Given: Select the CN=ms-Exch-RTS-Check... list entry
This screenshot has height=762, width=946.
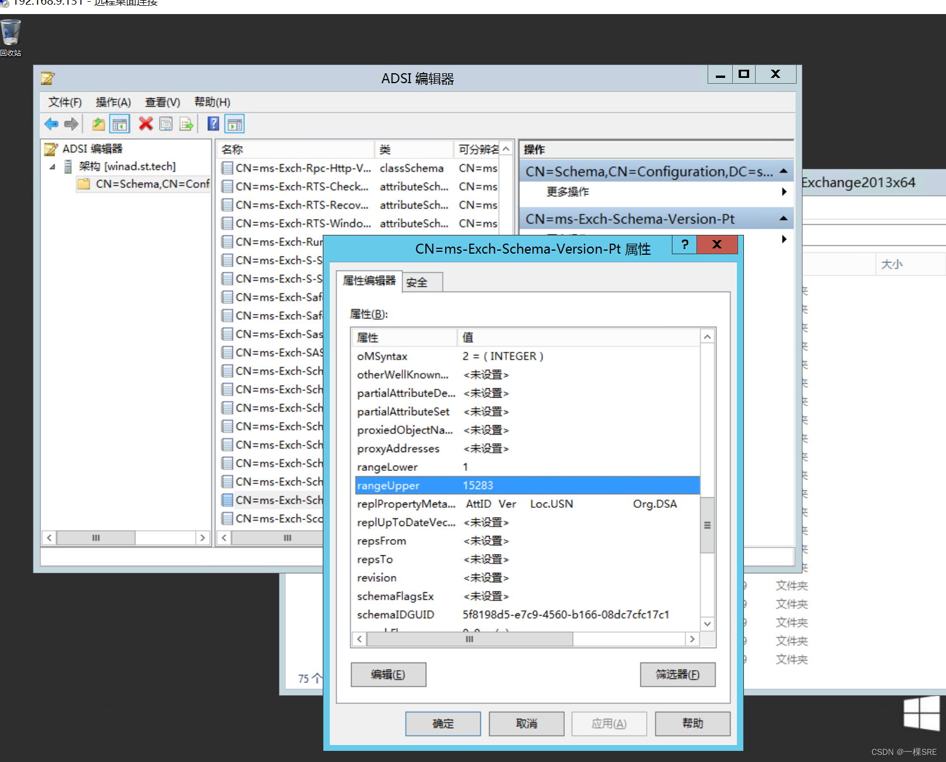Looking at the screenshot, I should [302, 186].
